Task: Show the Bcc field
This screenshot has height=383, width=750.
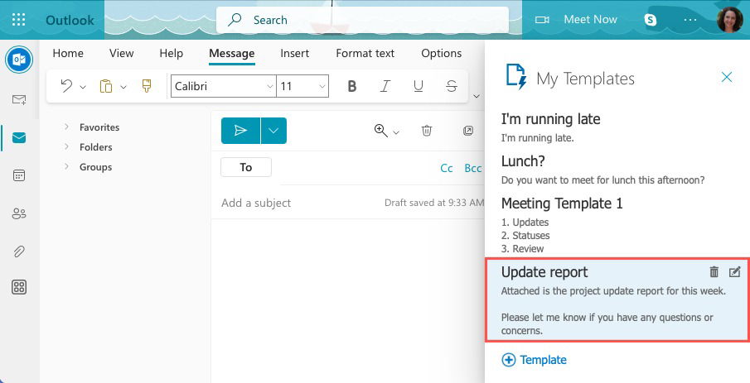Action: tap(473, 168)
